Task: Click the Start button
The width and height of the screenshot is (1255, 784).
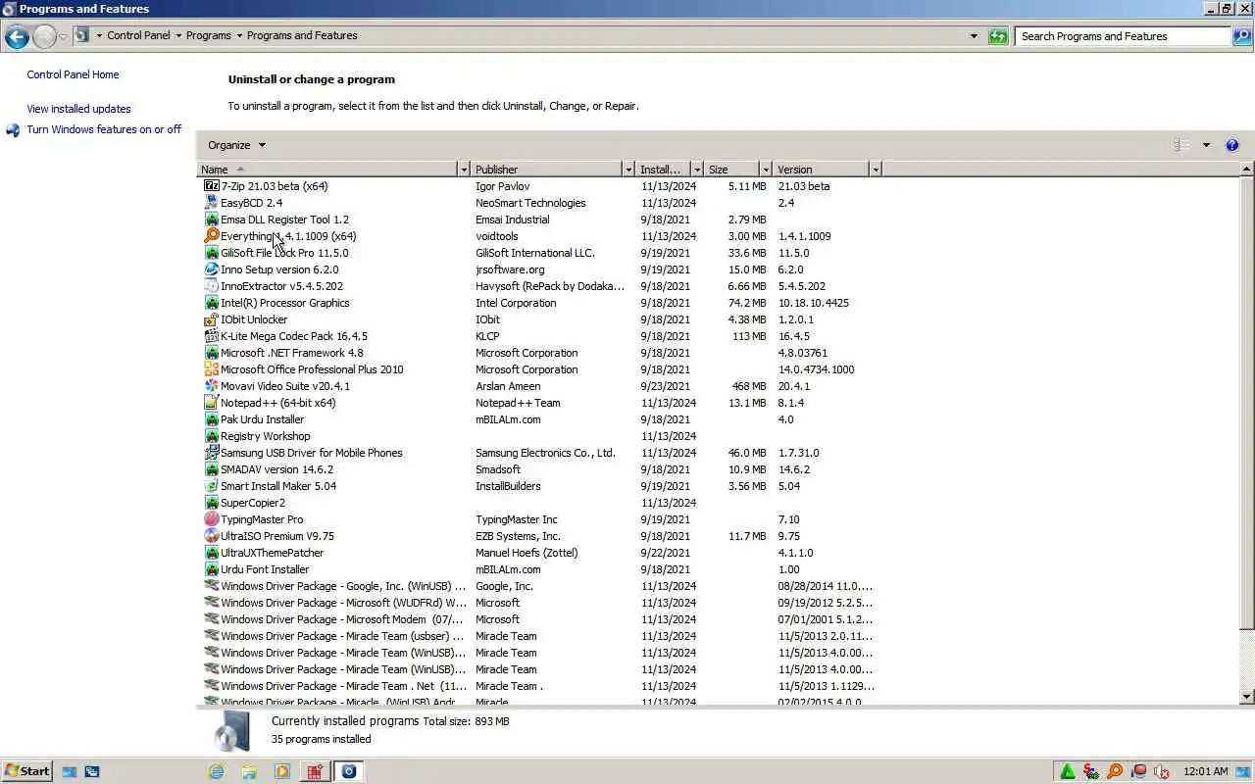Action: [26, 771]
